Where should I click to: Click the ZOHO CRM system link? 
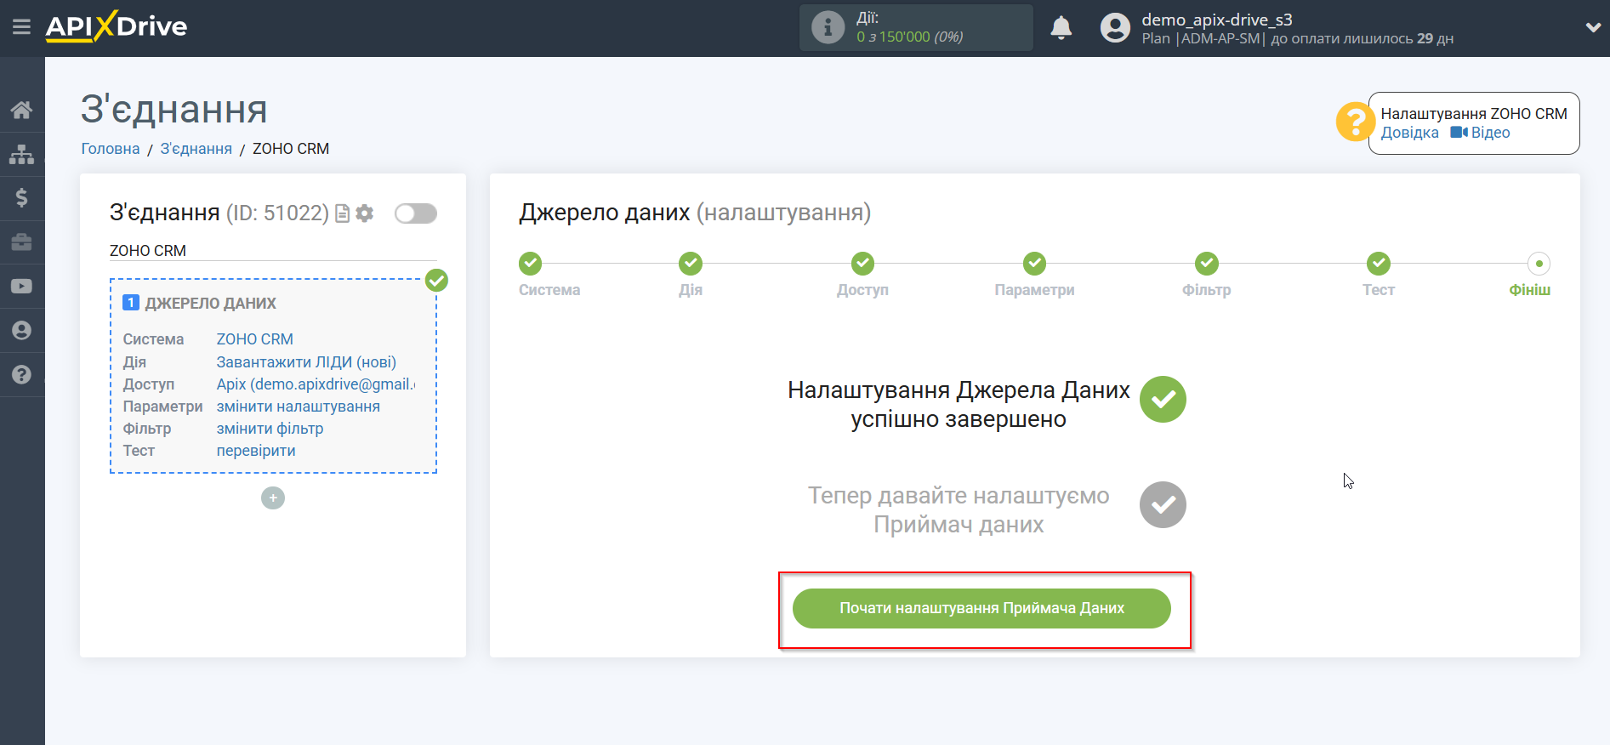(254, 339)
